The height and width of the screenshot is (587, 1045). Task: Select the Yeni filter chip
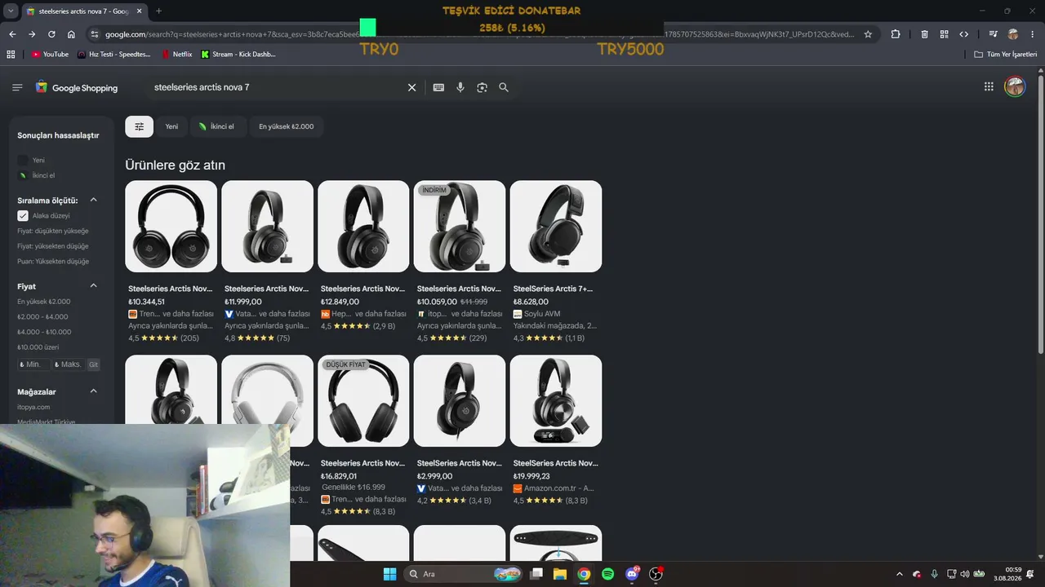click(x=171, y=126)
